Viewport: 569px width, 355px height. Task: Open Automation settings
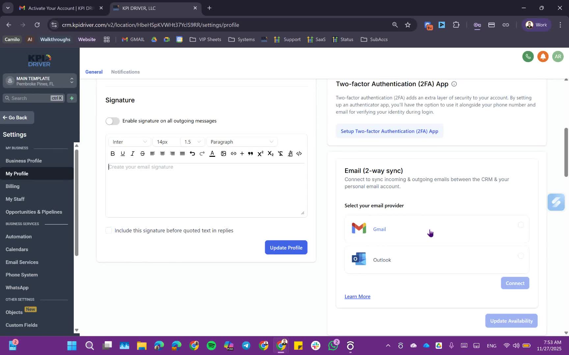tap(19, 236)
